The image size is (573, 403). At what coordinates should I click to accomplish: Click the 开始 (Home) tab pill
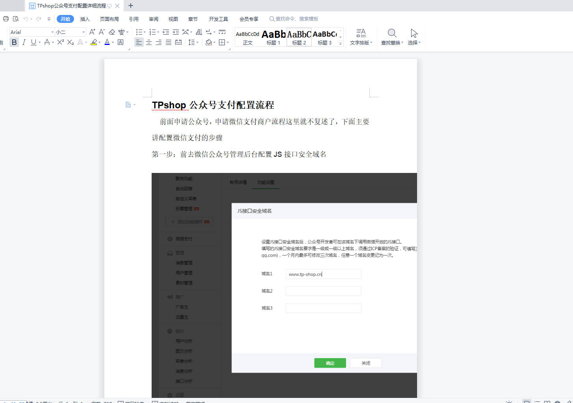click(x=65, y=19)
